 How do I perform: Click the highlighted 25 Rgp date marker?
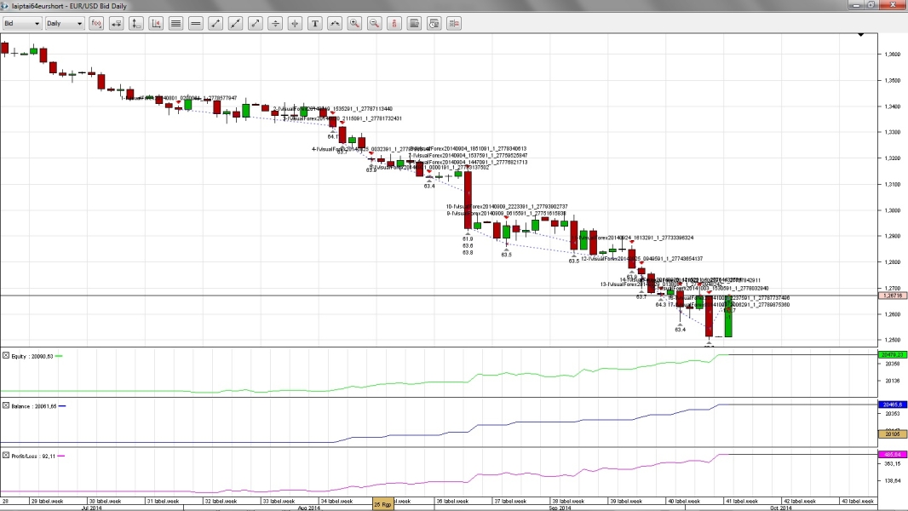(x=382, y=504)
